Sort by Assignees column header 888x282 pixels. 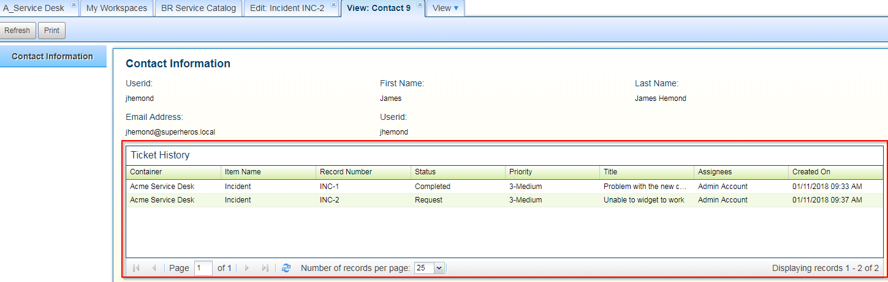[x=741, y=172]
